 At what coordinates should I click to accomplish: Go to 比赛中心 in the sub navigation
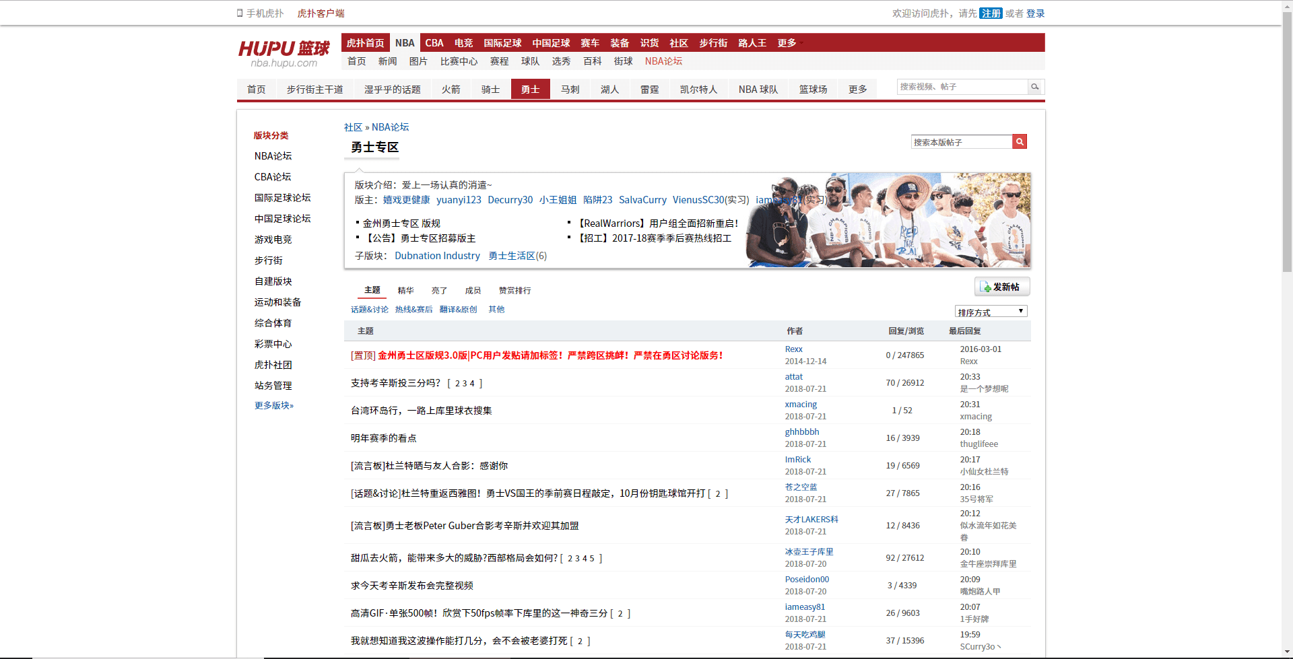click(x=459, y=61)
